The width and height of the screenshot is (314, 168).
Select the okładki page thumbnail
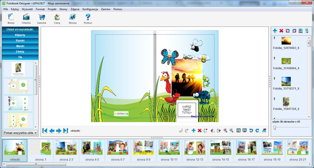point(15,150)
